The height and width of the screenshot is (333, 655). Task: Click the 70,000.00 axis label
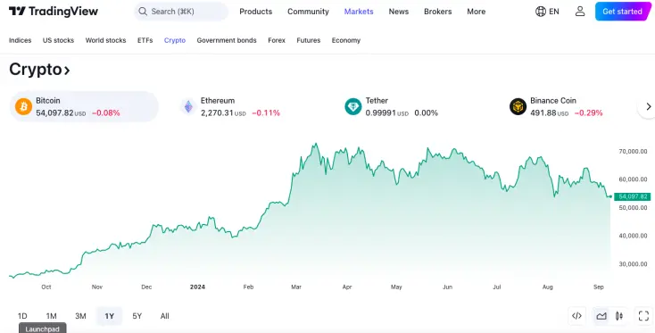[633, 151]
